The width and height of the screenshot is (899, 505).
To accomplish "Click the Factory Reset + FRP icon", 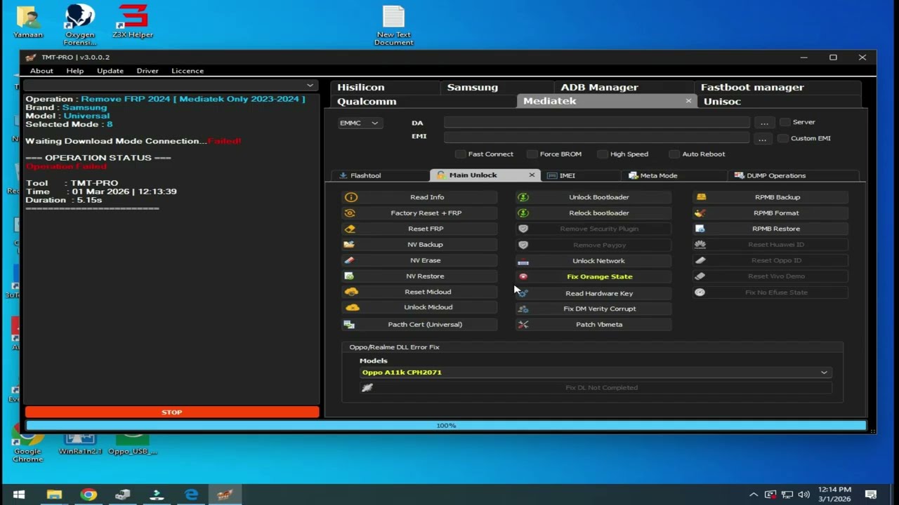I will click(x=350, y=213).
